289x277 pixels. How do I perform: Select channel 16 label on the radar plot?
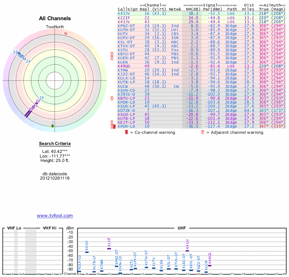coord(42,98)
